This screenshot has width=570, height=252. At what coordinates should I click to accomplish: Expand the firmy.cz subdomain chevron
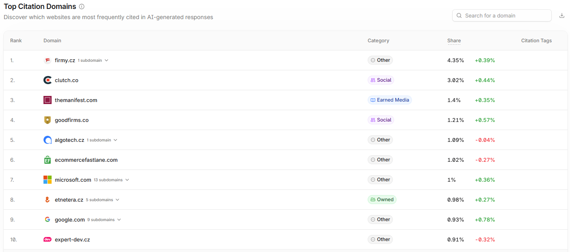click(106, 60)
